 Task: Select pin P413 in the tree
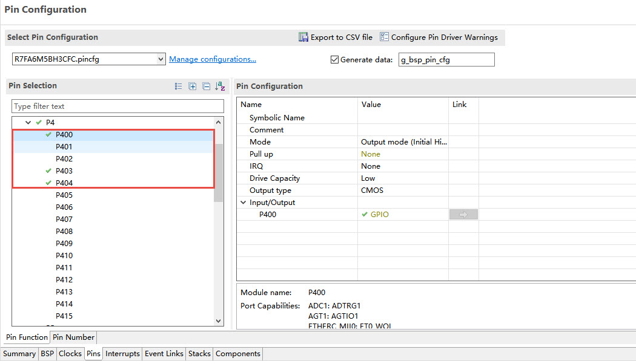[64, 292]
